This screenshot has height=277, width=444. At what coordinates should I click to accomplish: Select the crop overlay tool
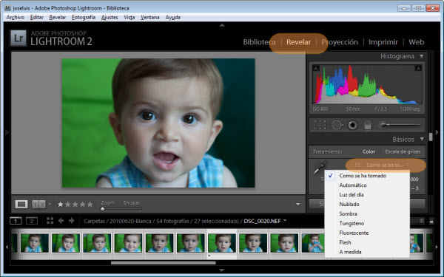tap(320, 125)
